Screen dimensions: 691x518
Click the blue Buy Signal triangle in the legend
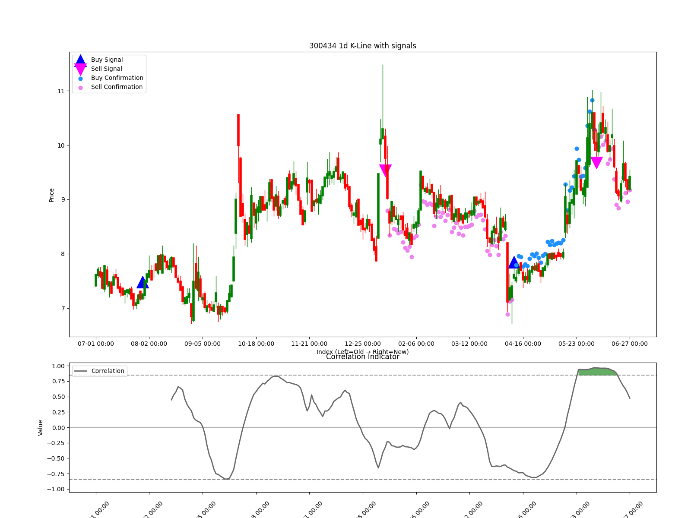coord(80,61)
